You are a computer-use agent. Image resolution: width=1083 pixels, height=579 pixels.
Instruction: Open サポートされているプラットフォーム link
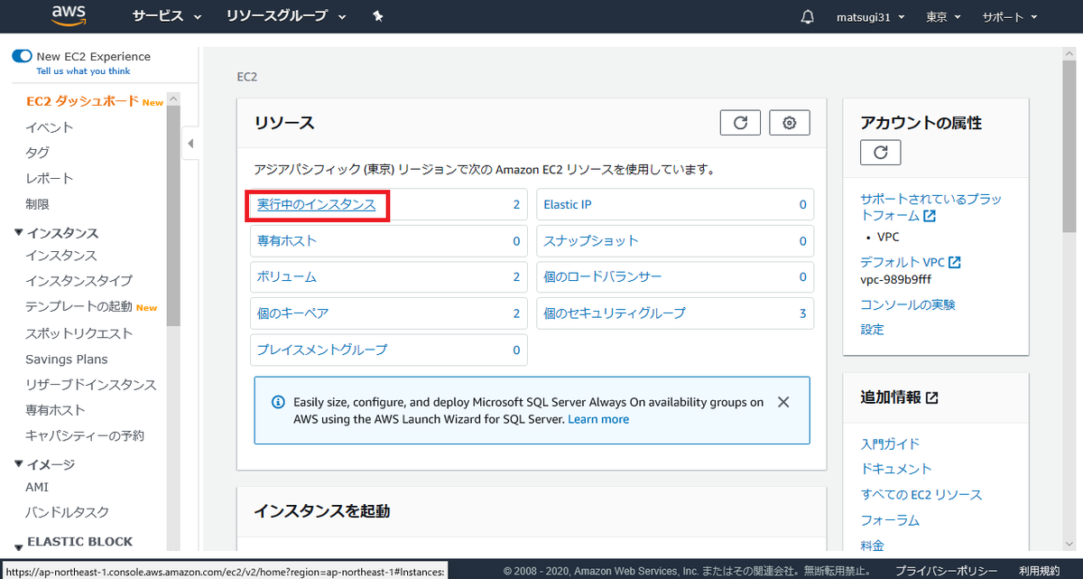pos(930,207)
